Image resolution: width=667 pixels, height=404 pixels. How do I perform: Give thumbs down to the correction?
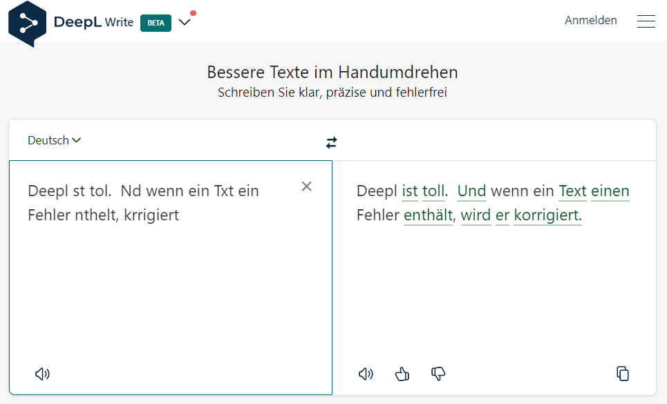tap(438, 374)
